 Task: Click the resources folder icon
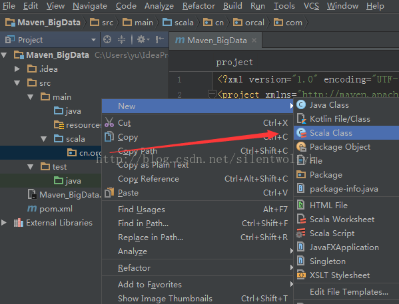(59, 125)
